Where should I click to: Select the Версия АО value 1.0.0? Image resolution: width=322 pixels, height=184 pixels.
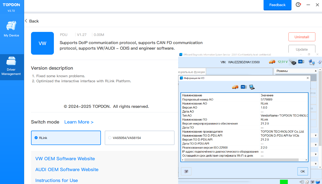(x=264, y=108)
